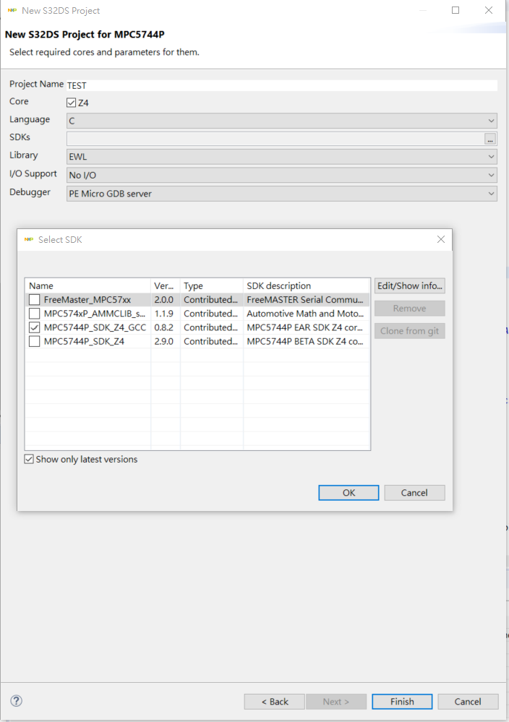509x722 pixels.
Task: Select the MPC5744P_SDK_Z4 row name
Action: tap(84, 341)
